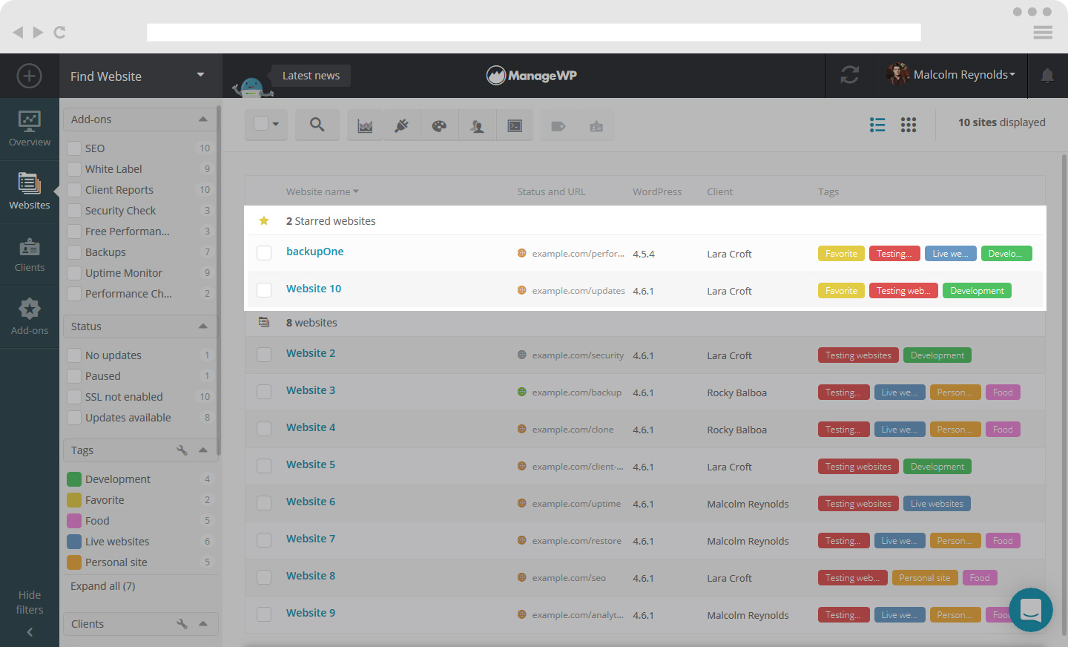Viewport: 1068px width, 647px height.
Task: Click the example.com/updates URL
Action: (578, 291)
